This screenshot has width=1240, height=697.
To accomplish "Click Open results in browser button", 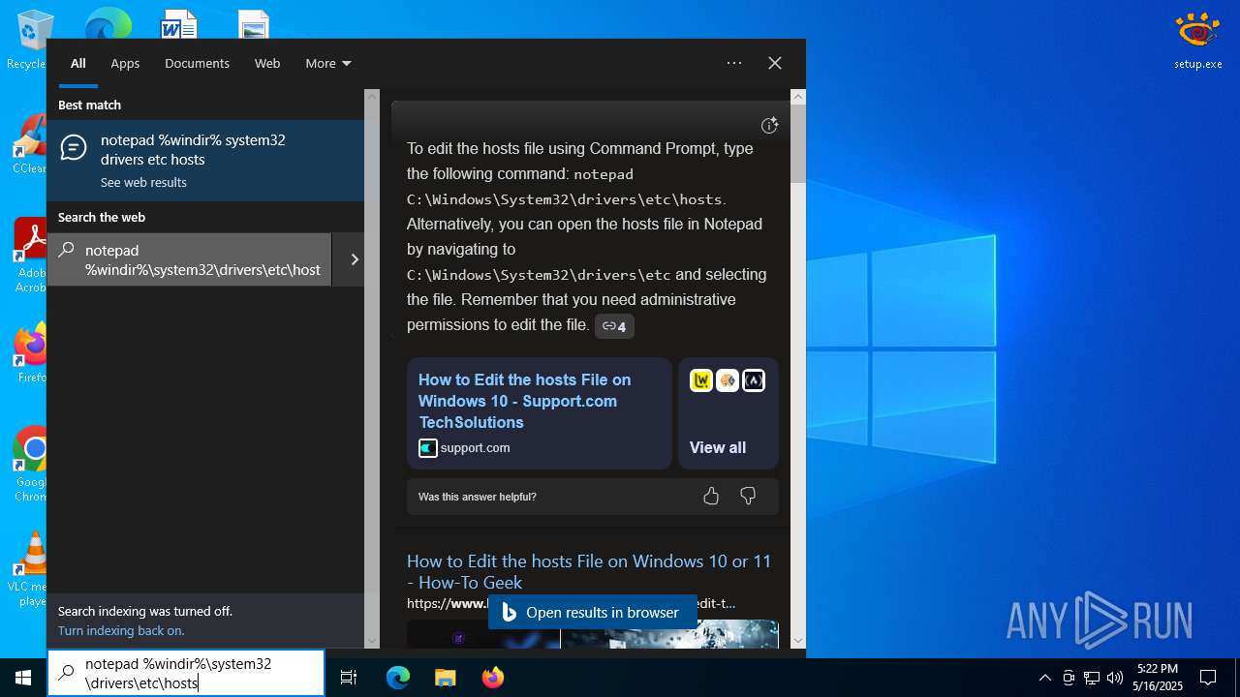I will click(x=593, y=612).
